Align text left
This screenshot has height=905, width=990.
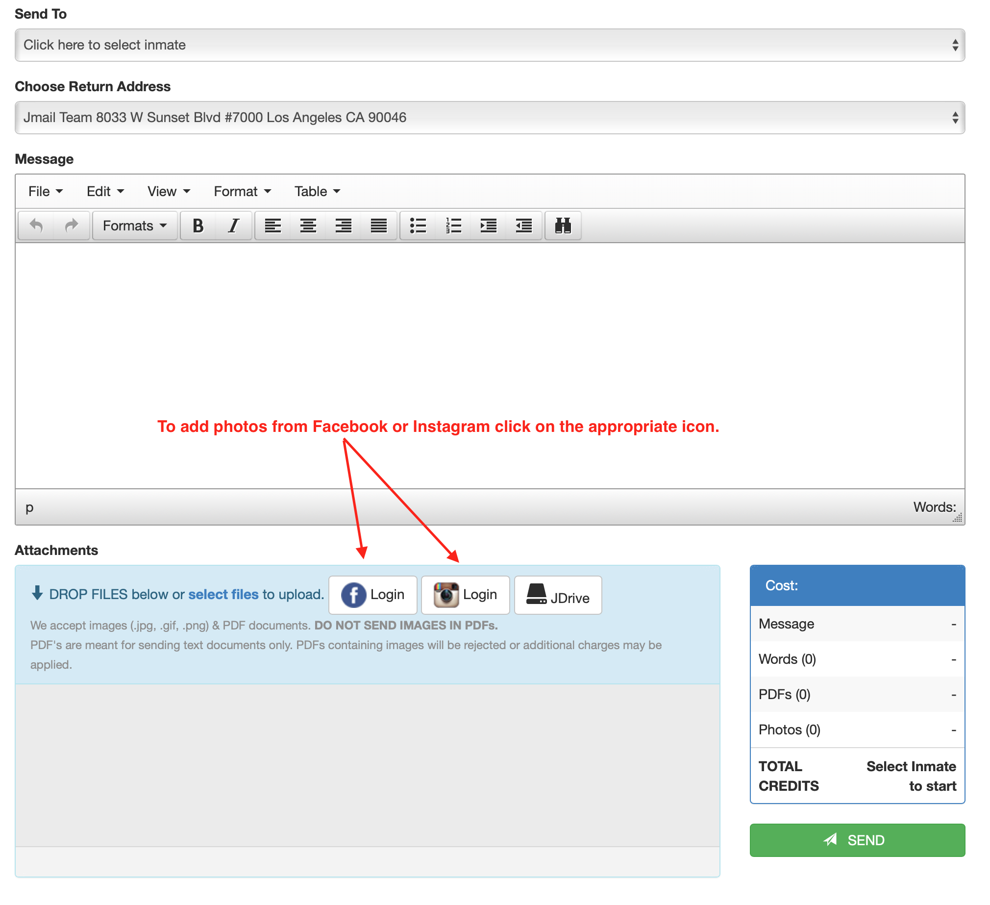click(273, 226)
